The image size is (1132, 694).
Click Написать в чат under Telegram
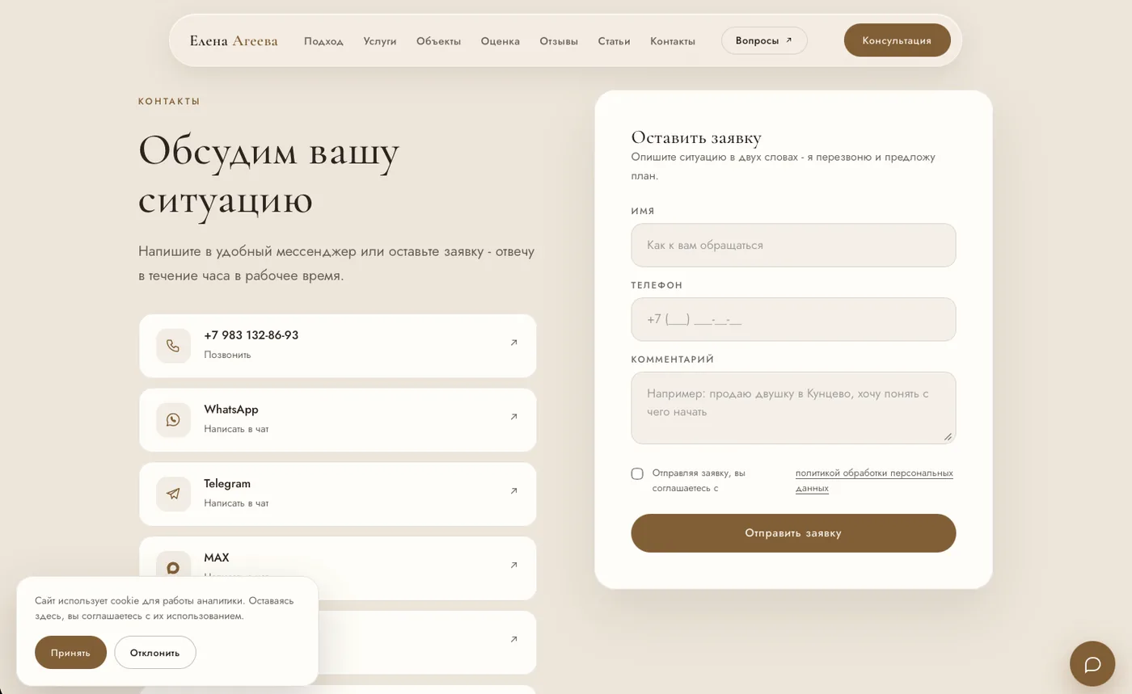click(x=236, y=503)
